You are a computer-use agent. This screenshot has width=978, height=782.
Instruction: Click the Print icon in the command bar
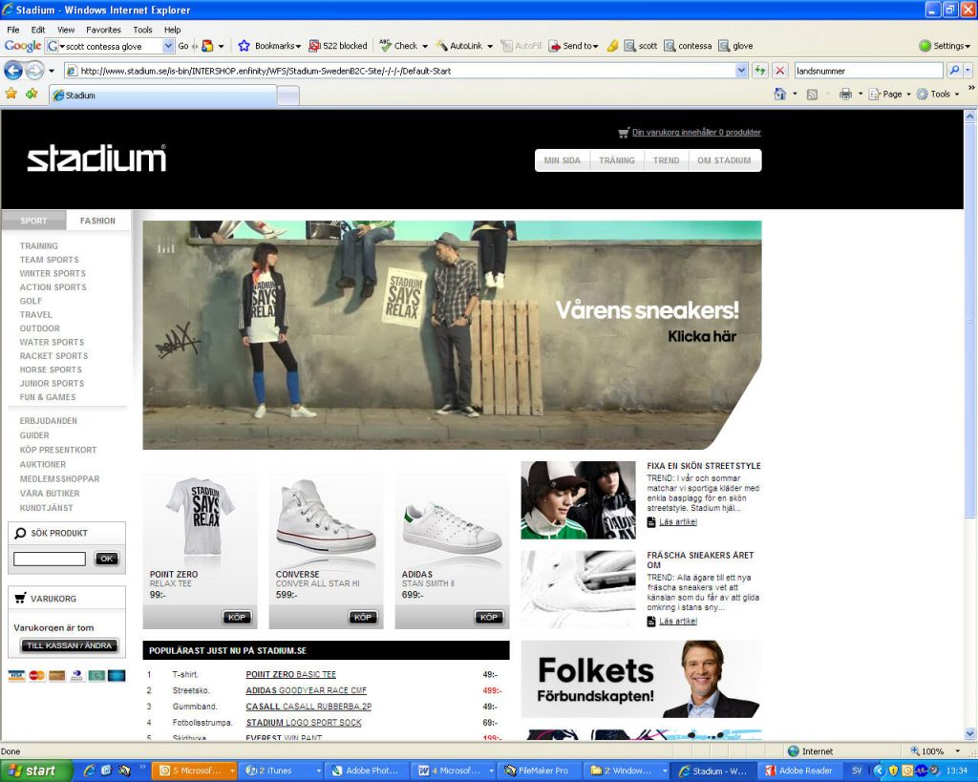[x=844, y=95]
